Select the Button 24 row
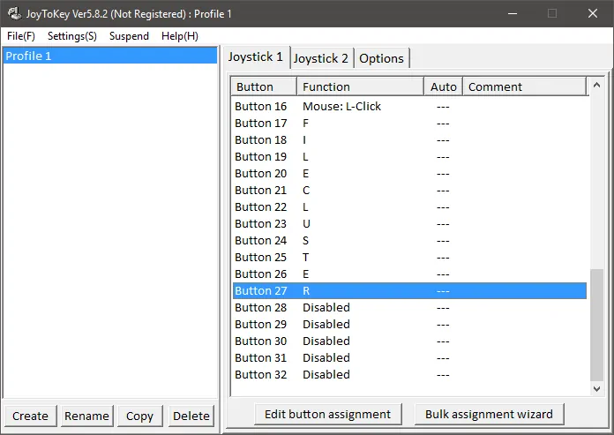The width and height of the screenshot is (614, 435). point(409,240)
